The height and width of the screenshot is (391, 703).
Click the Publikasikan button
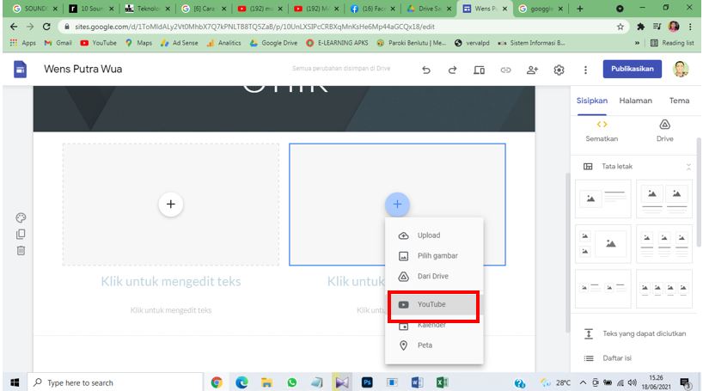pyautogui.click(x=633, y=69)
